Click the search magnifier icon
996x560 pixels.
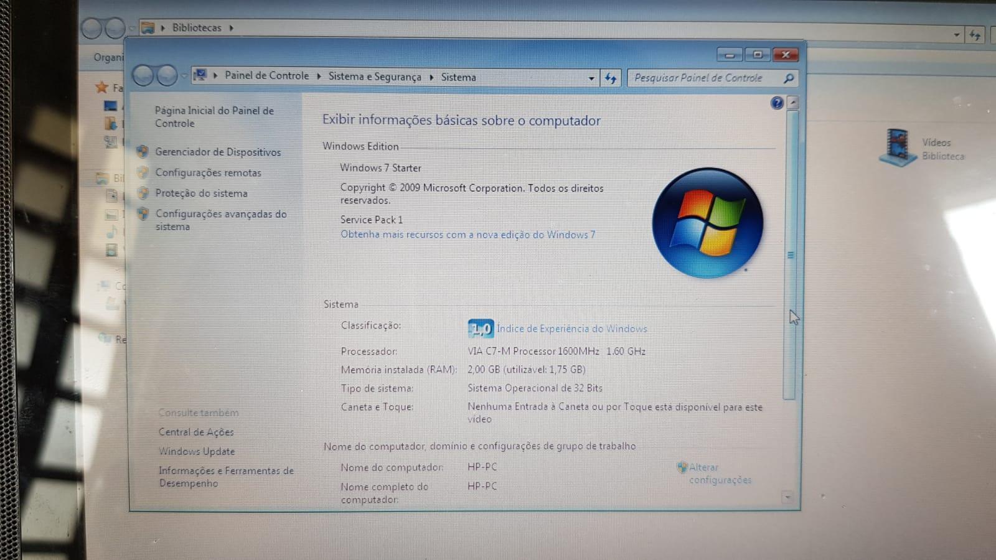789,78
